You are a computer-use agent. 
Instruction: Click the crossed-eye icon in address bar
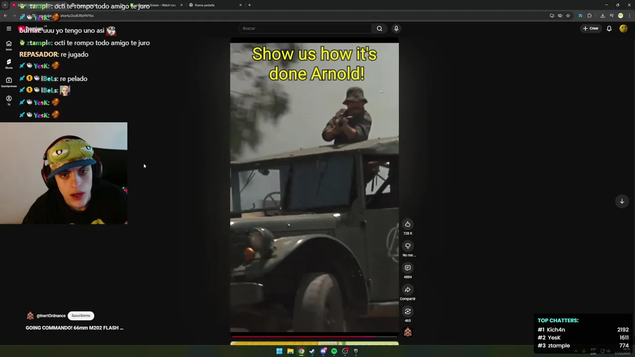pos(560,16)
